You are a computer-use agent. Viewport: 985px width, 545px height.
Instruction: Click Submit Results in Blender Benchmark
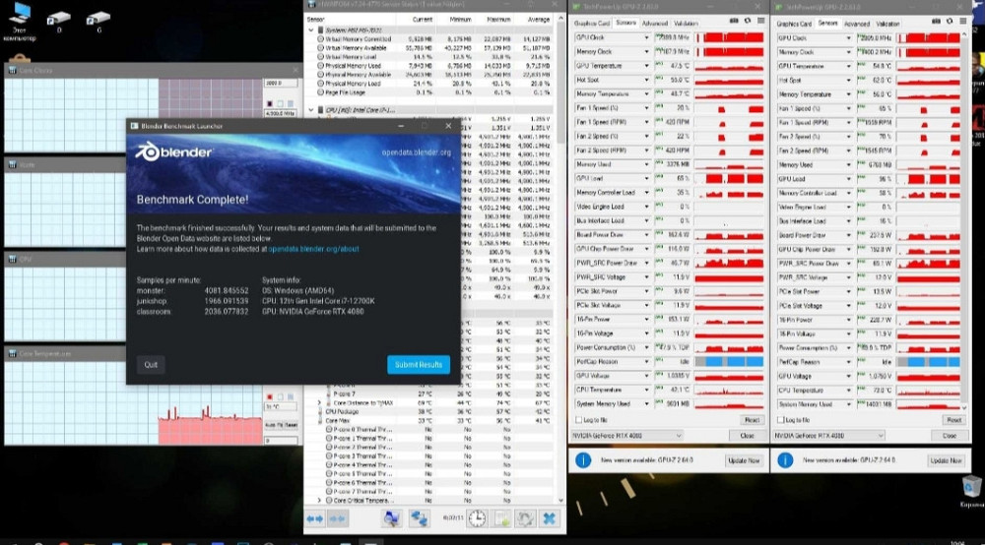[x=418, y=364]
